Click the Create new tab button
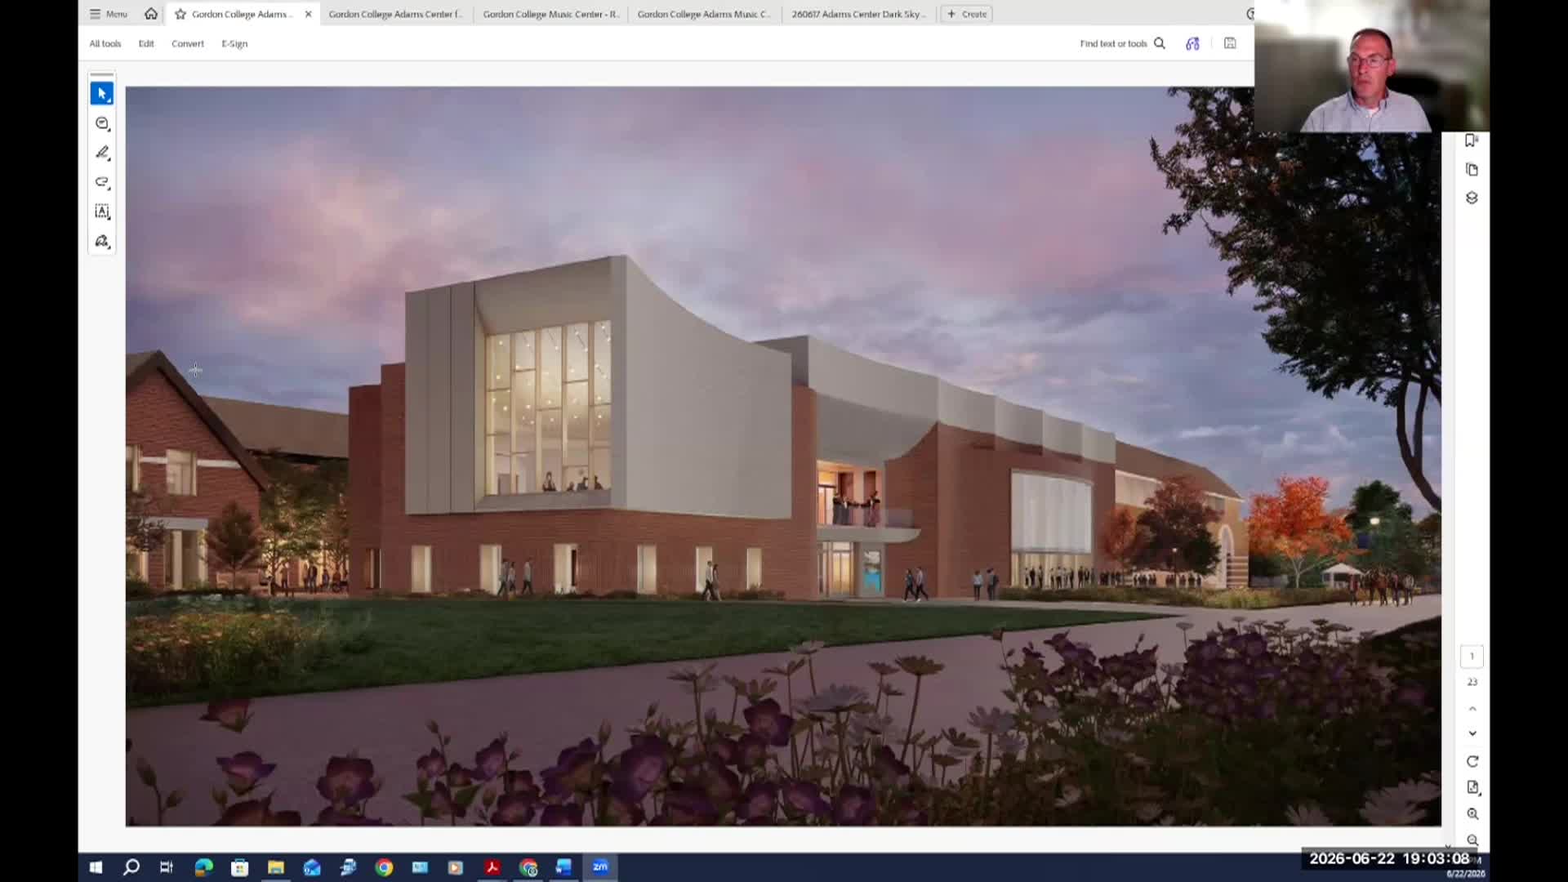 [x=967, y=14]
